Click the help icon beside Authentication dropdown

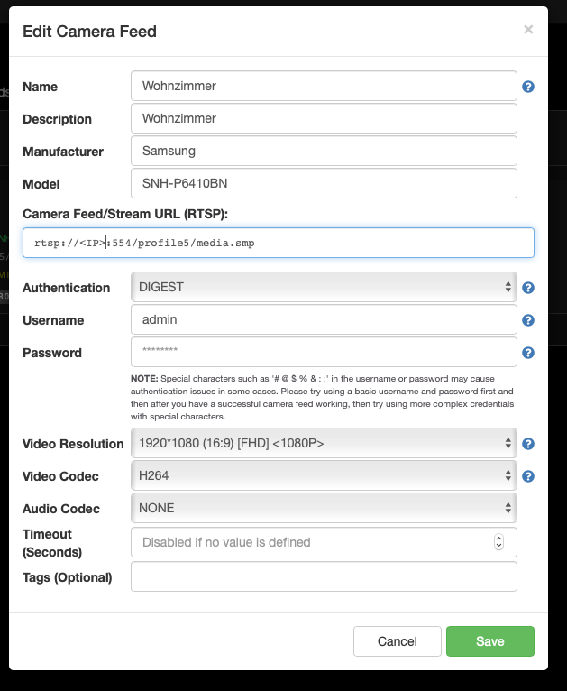click(x=528, y=288)
